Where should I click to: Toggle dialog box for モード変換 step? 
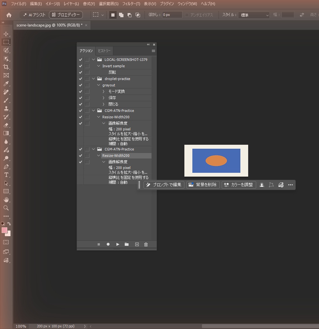point(87,91)
